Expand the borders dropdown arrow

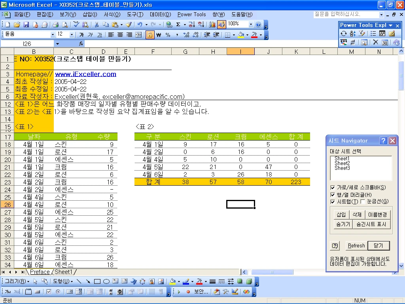point(234,35)
